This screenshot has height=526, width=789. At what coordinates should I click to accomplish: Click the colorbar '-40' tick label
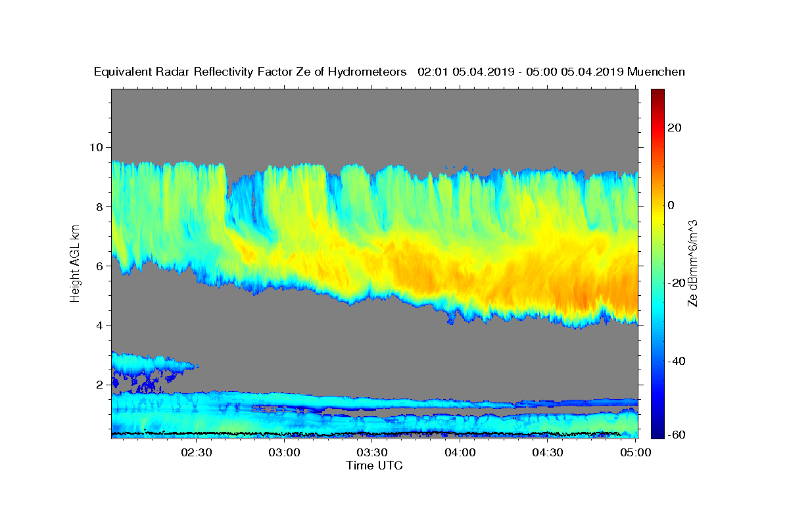pos(675,361)
